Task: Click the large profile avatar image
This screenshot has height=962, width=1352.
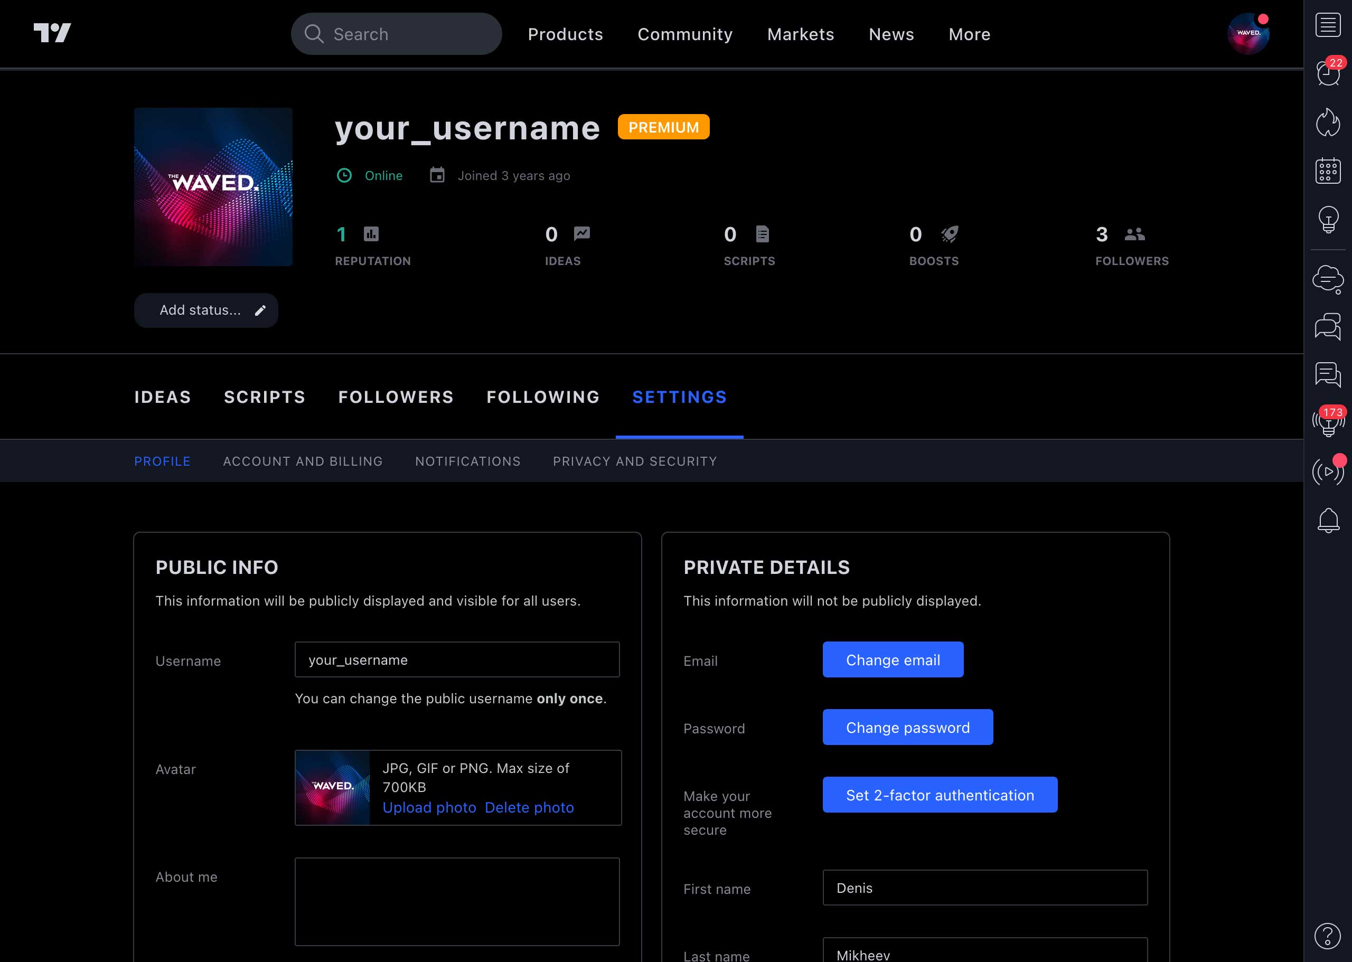Action: 213,186
